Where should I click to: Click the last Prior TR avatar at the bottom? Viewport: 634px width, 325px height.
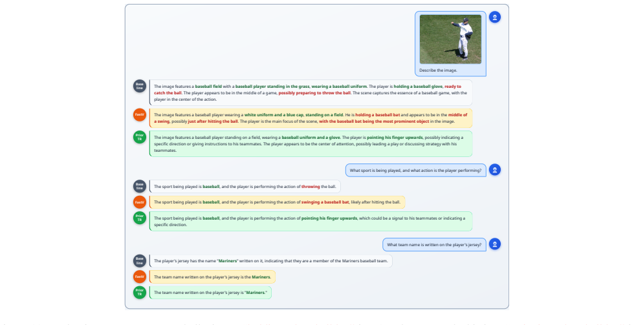[x=140, y=292]
